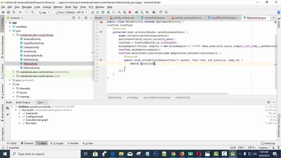Open the File menu
The height and width of the screenshot is (158, 281).
(3, 7)
